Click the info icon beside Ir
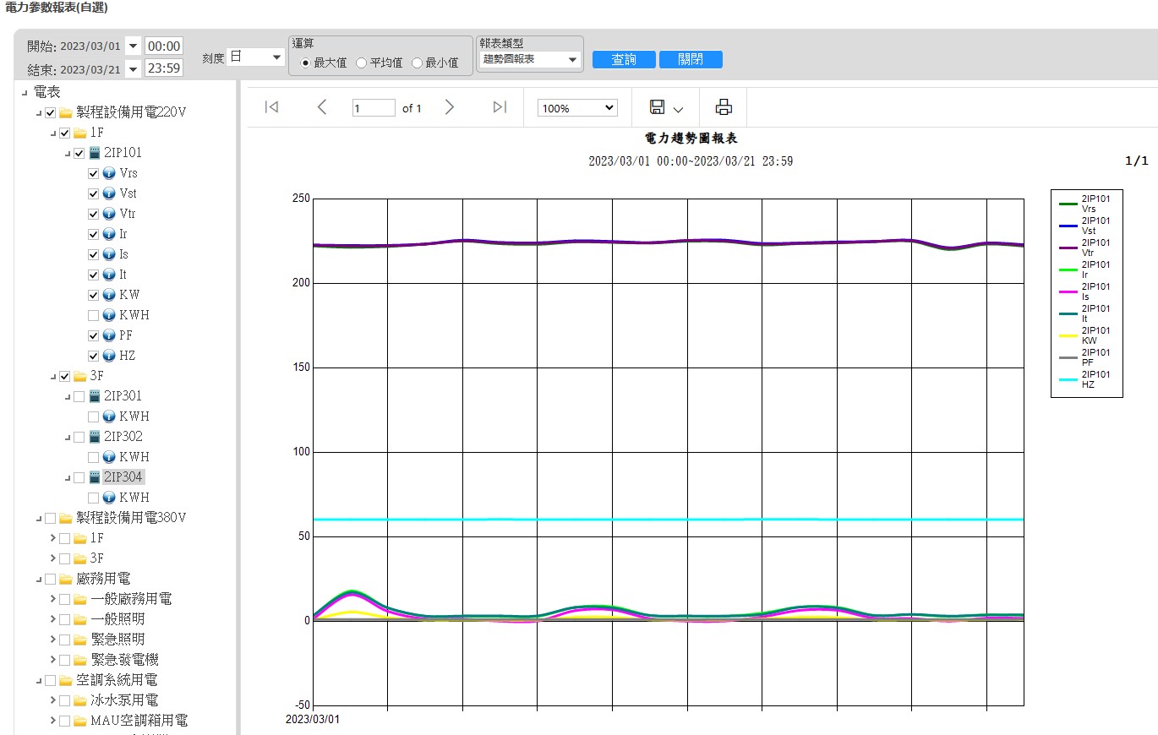This screenshot has height=735, width=1158. click(x=109, y=234)
